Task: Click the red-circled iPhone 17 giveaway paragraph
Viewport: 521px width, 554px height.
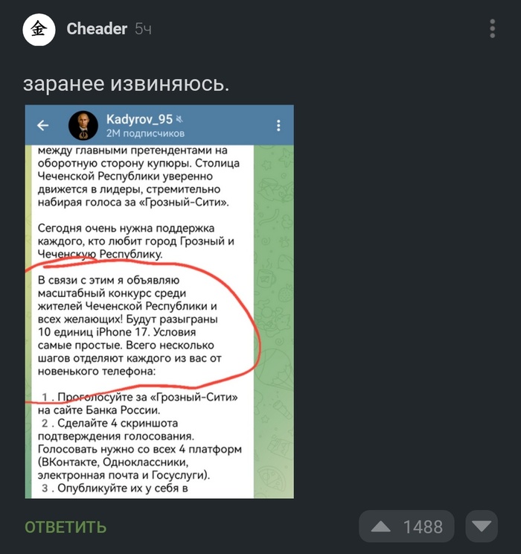Action: 130,325
